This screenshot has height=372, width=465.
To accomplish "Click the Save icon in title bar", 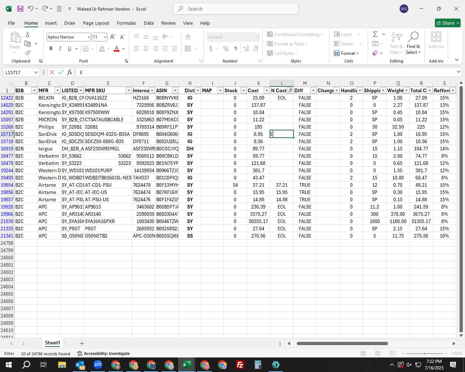I will coord(20,9).
